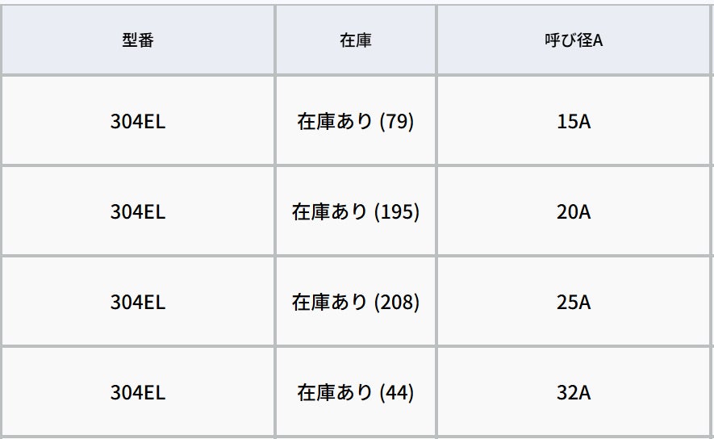
Task: Click the 在庫 column header
Action: tap(356, 40)
